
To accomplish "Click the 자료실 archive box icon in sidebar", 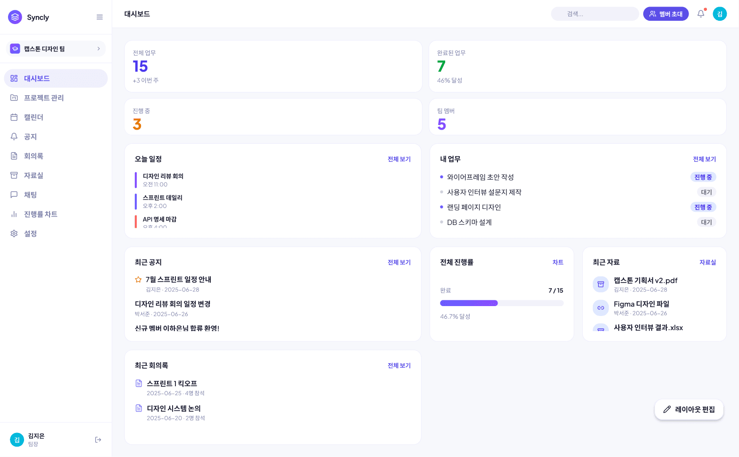I will [x=14, y=175].
